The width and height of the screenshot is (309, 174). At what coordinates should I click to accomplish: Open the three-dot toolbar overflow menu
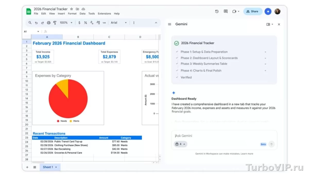coord(134,23)
